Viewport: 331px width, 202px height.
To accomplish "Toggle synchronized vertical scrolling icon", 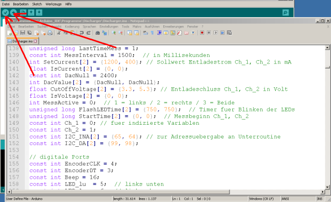I will pyautogui.click(x=130, y=33).
